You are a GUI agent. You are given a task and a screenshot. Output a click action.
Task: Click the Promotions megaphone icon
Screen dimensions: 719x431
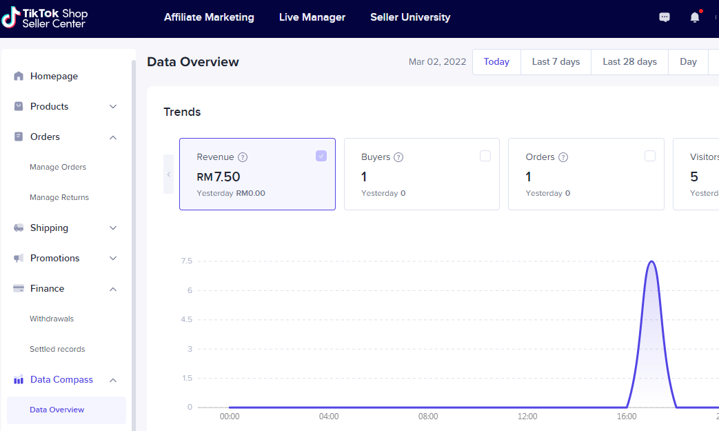click(19, 259)
